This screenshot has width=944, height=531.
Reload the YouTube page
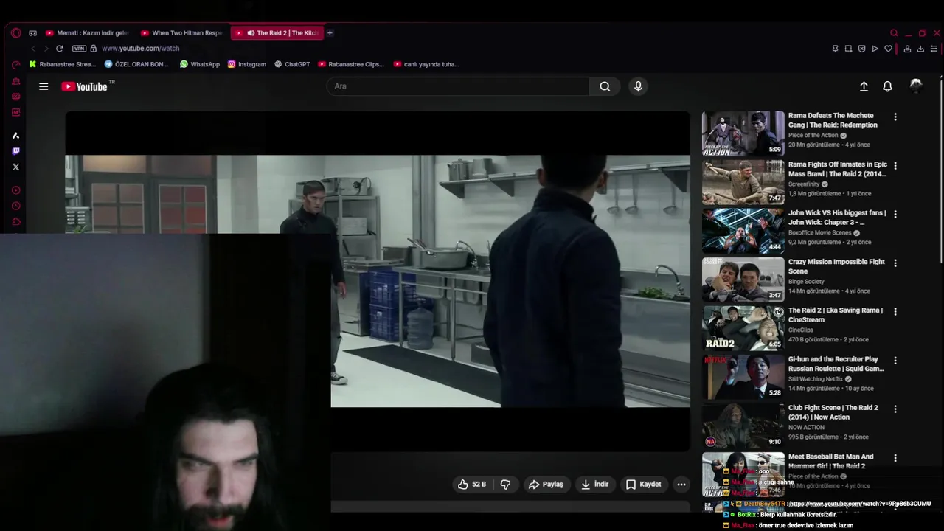(x=60, y=49)
